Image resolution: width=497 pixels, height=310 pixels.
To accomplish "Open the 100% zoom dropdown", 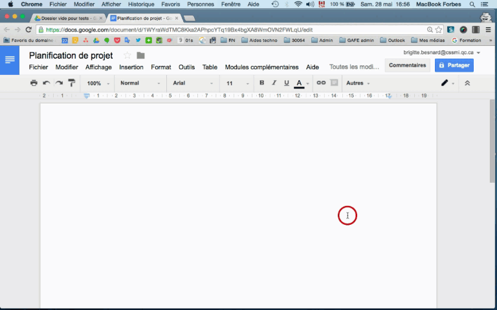I will tap(98, 83).
